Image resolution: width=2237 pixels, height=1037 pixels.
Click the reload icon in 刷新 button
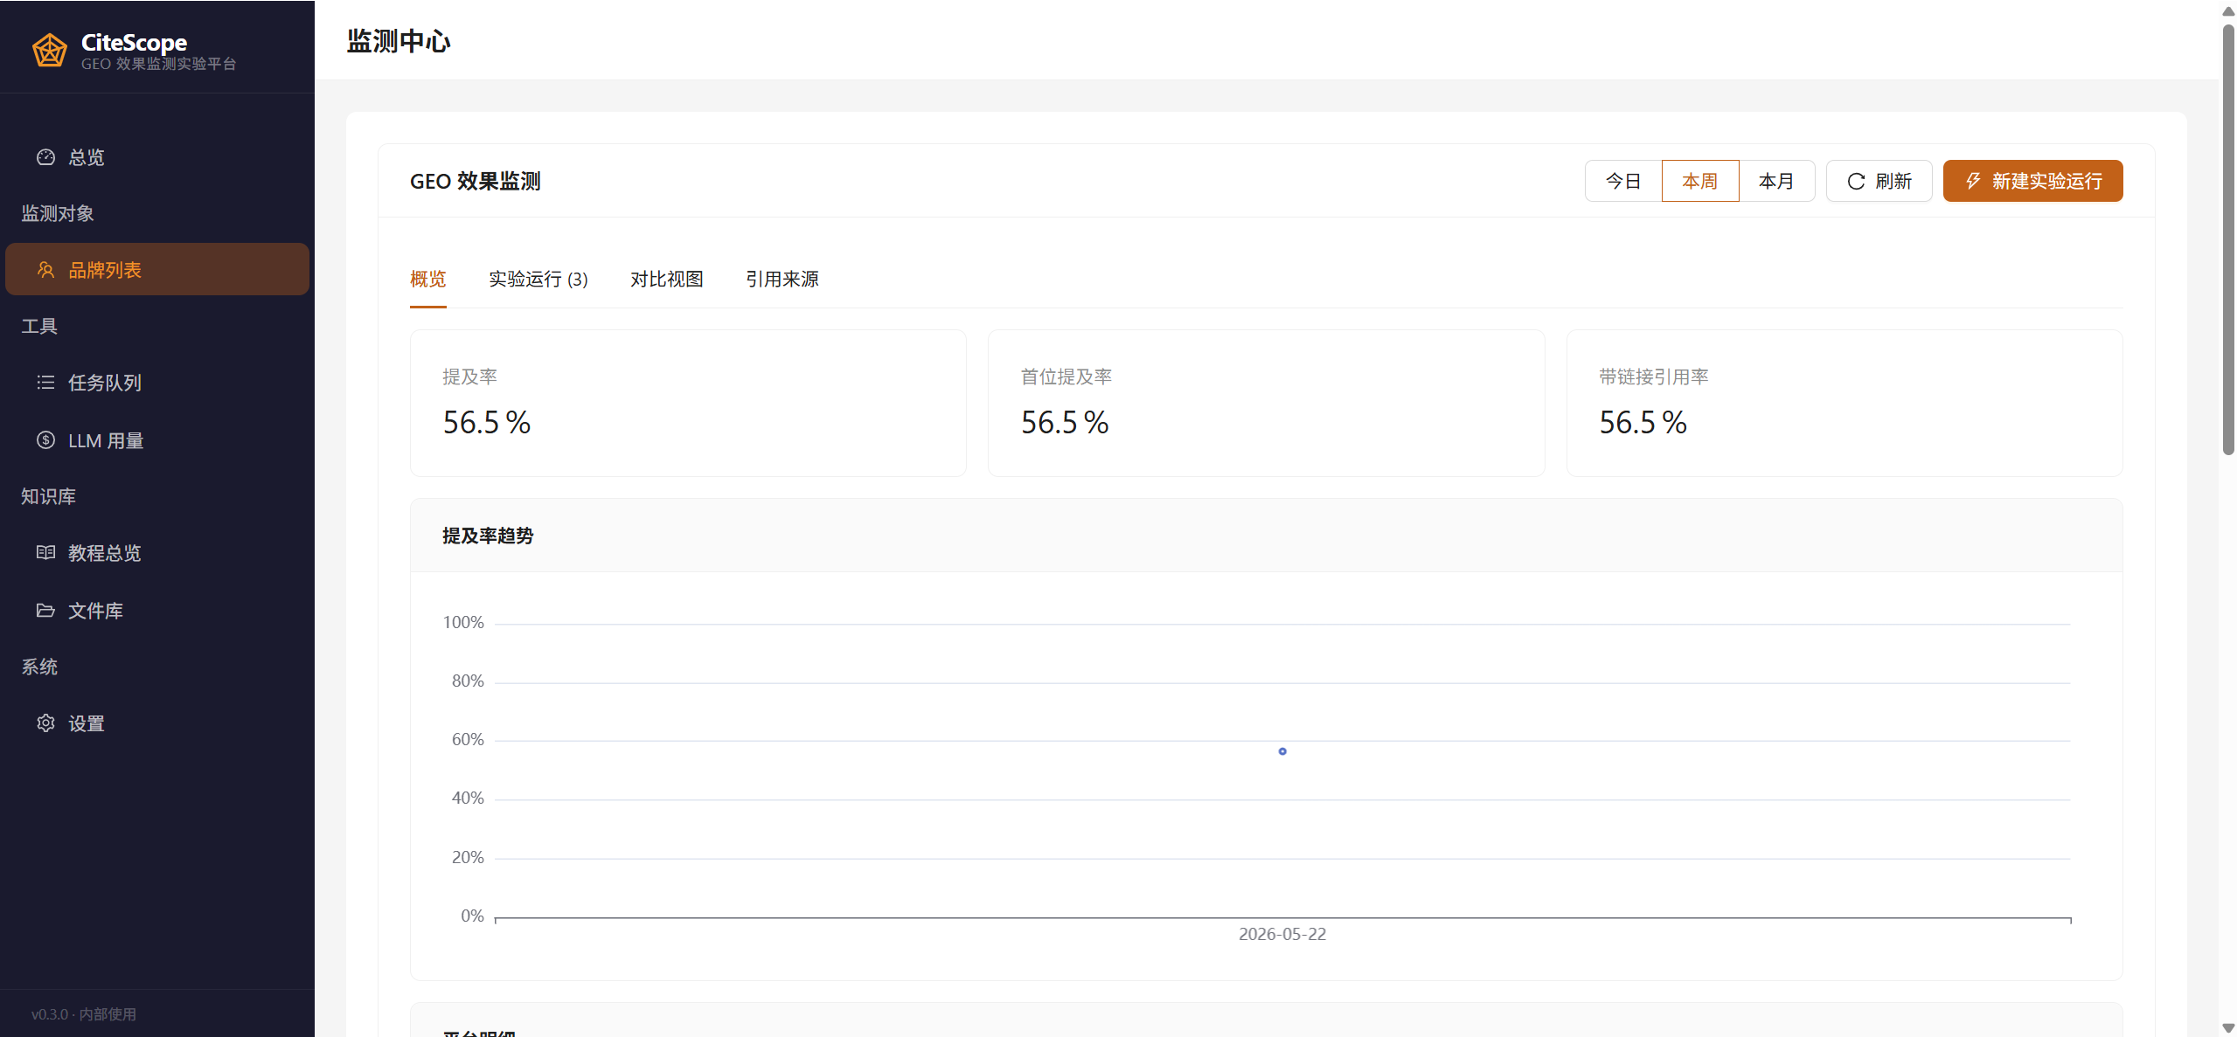pos(1856,181)
